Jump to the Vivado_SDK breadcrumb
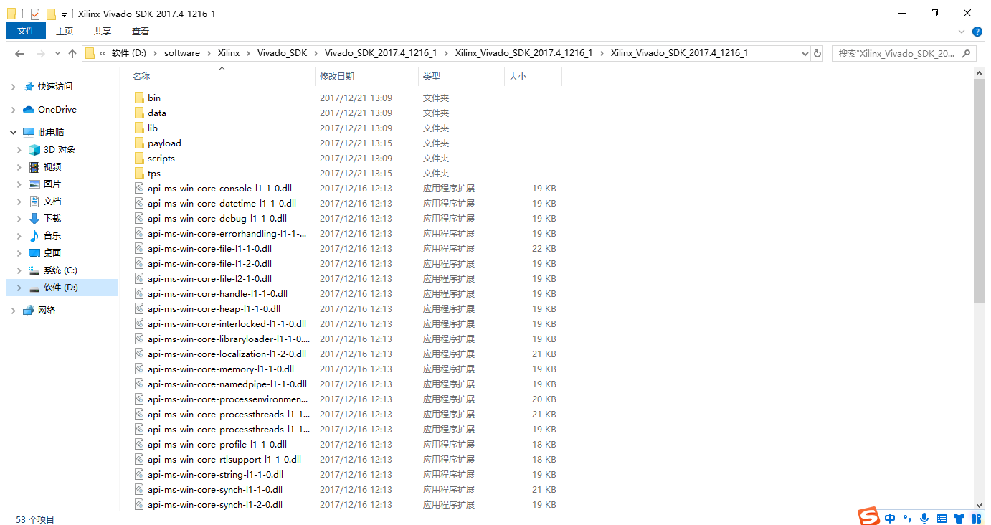This screenshot has height=525, width=991. point(282,53)
